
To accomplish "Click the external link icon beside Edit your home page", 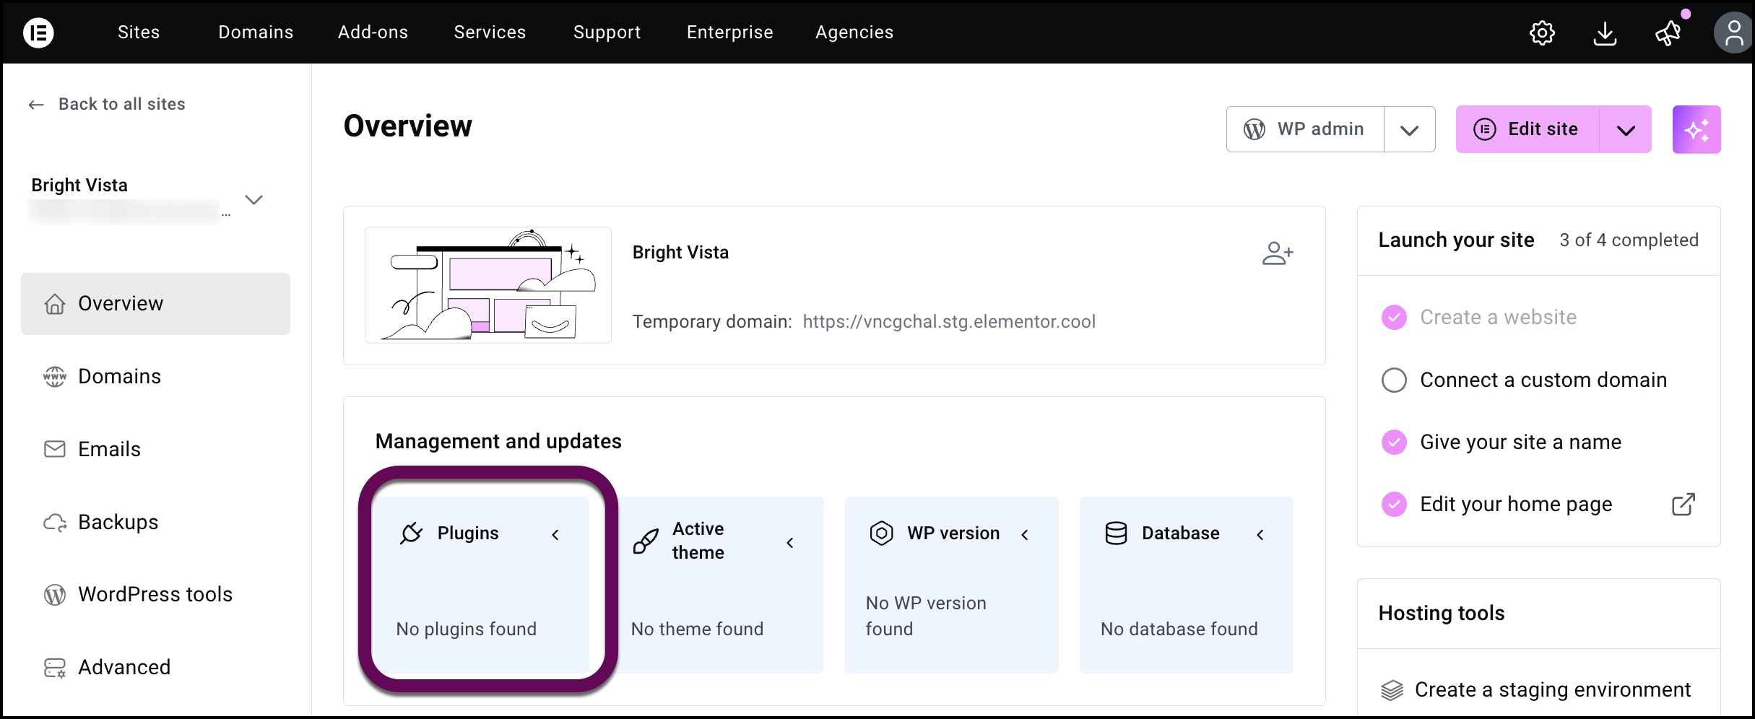I will [x=1683, y=504].
